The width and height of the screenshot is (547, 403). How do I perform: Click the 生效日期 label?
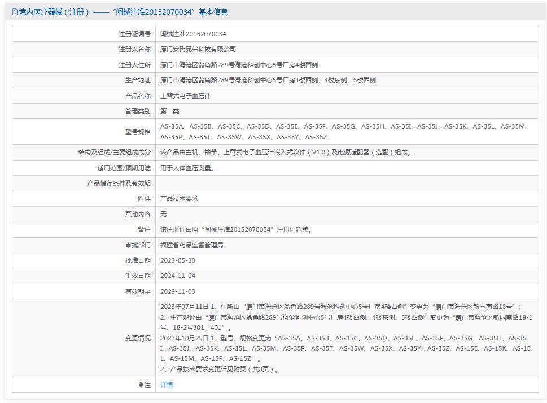point(138,276)
